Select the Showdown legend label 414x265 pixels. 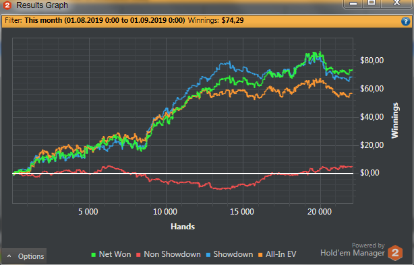[x=233, y=254]
